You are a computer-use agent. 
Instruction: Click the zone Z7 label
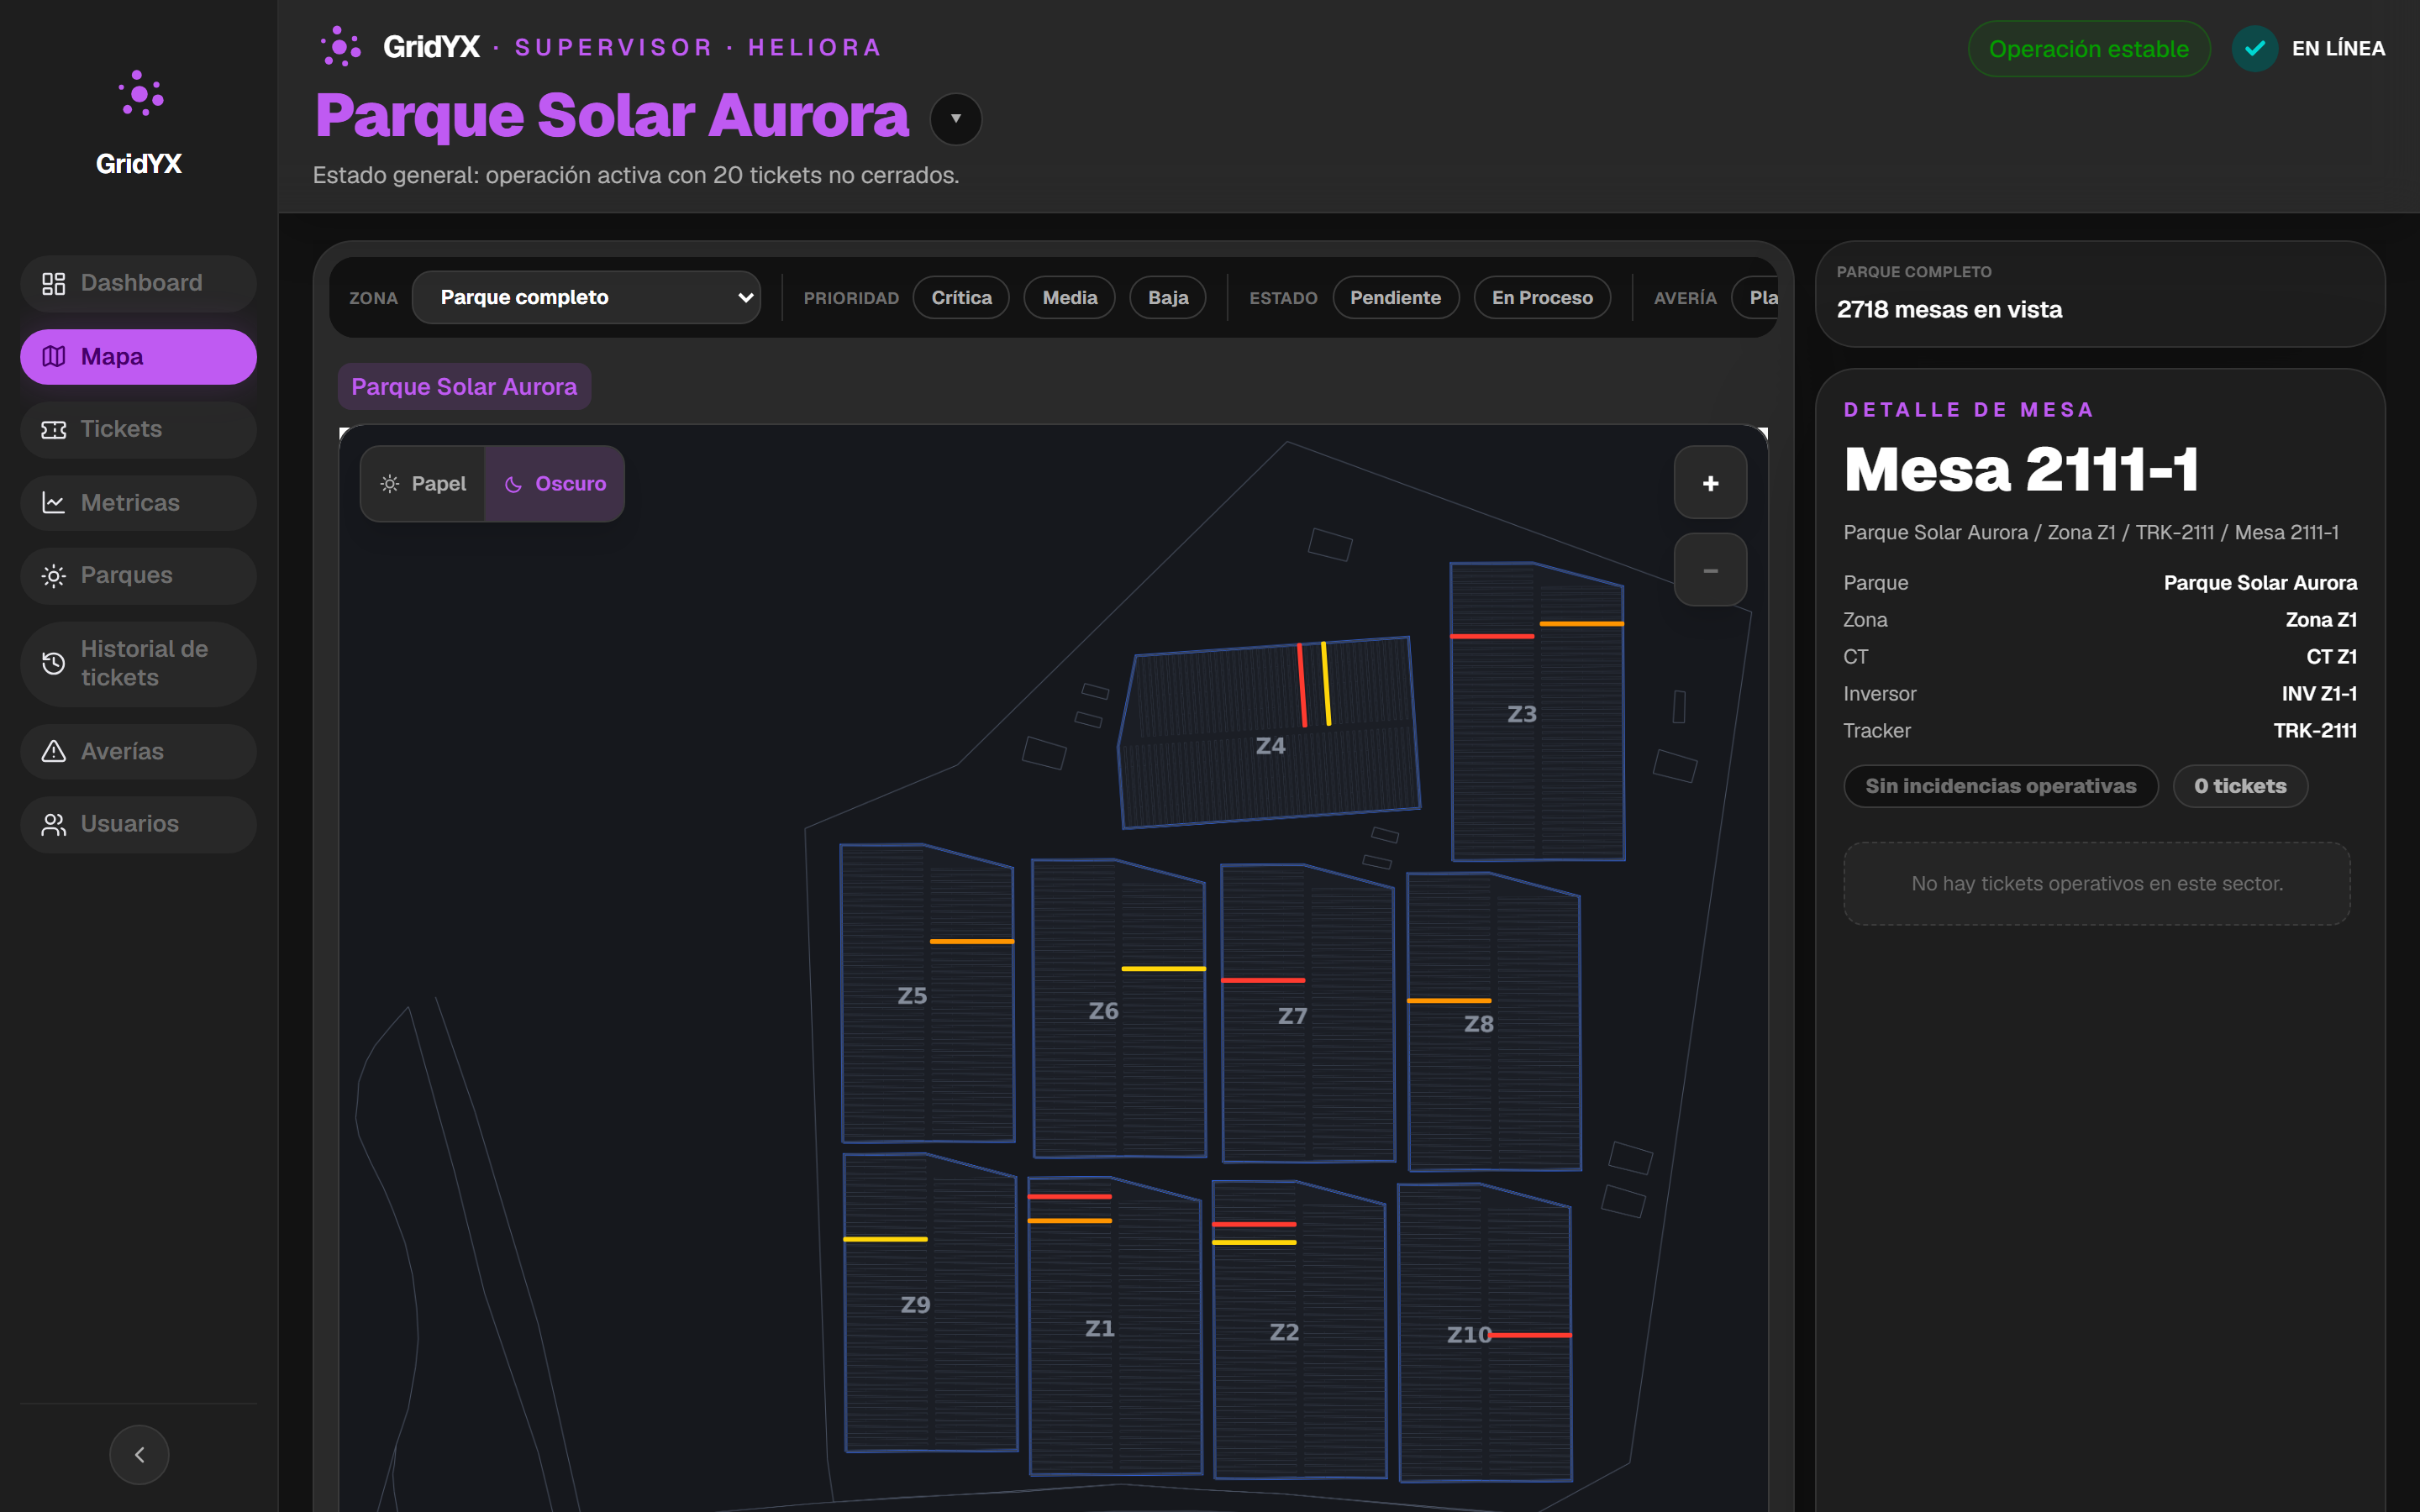[x=1292, y=1016]
